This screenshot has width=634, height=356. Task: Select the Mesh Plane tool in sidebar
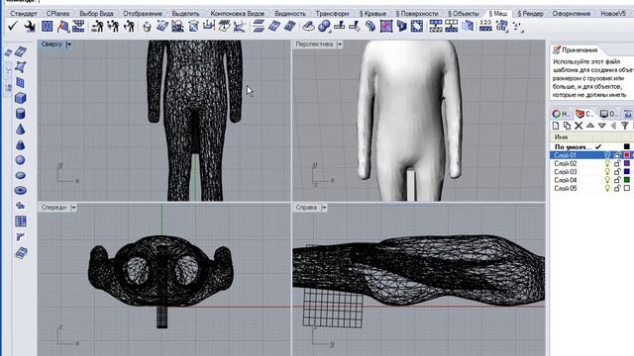pyautogui.click(x=20, y=82)
